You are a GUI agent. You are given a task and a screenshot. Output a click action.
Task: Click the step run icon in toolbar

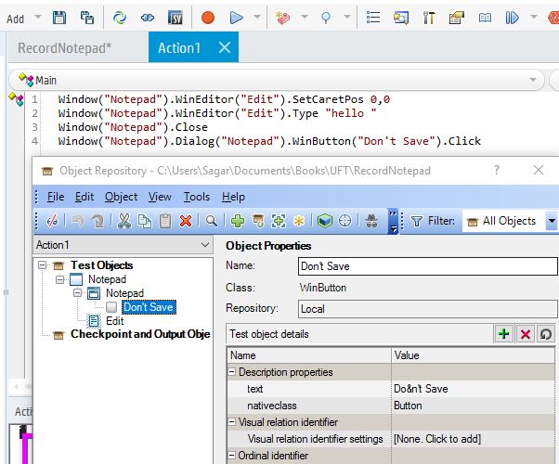(x=512, y=17)
